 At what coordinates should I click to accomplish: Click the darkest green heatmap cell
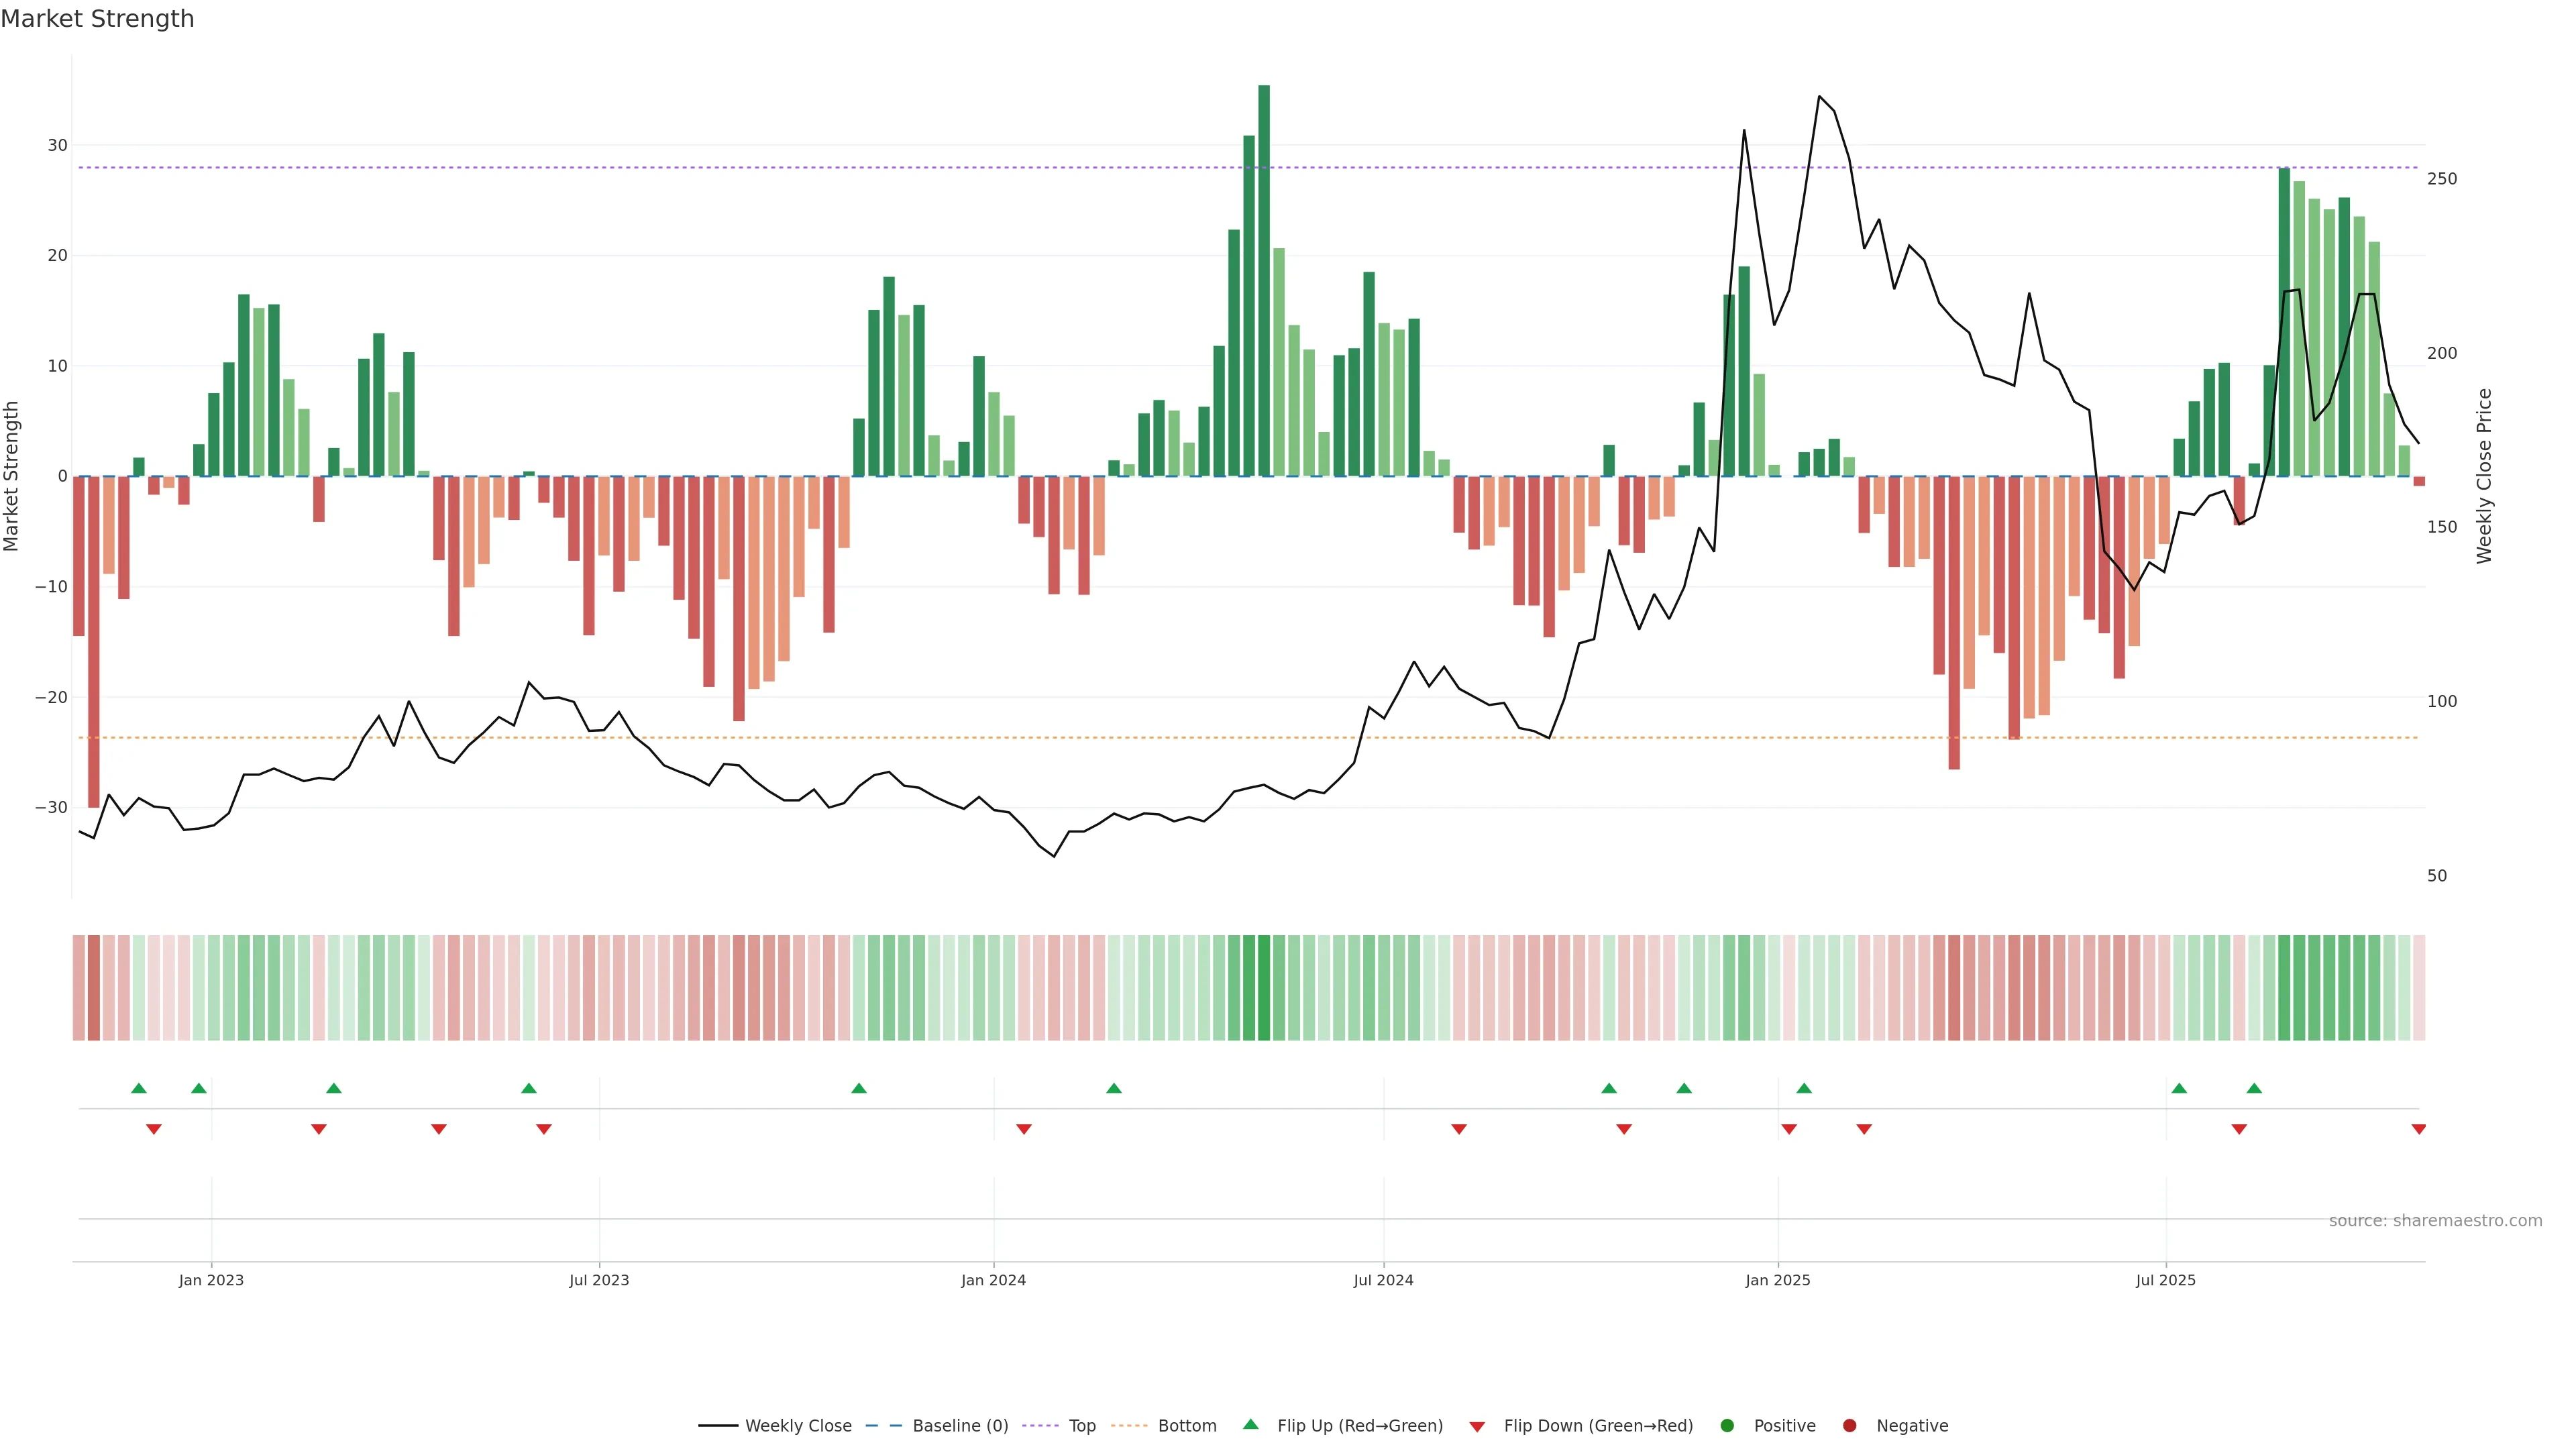(x=1264, y=987)
